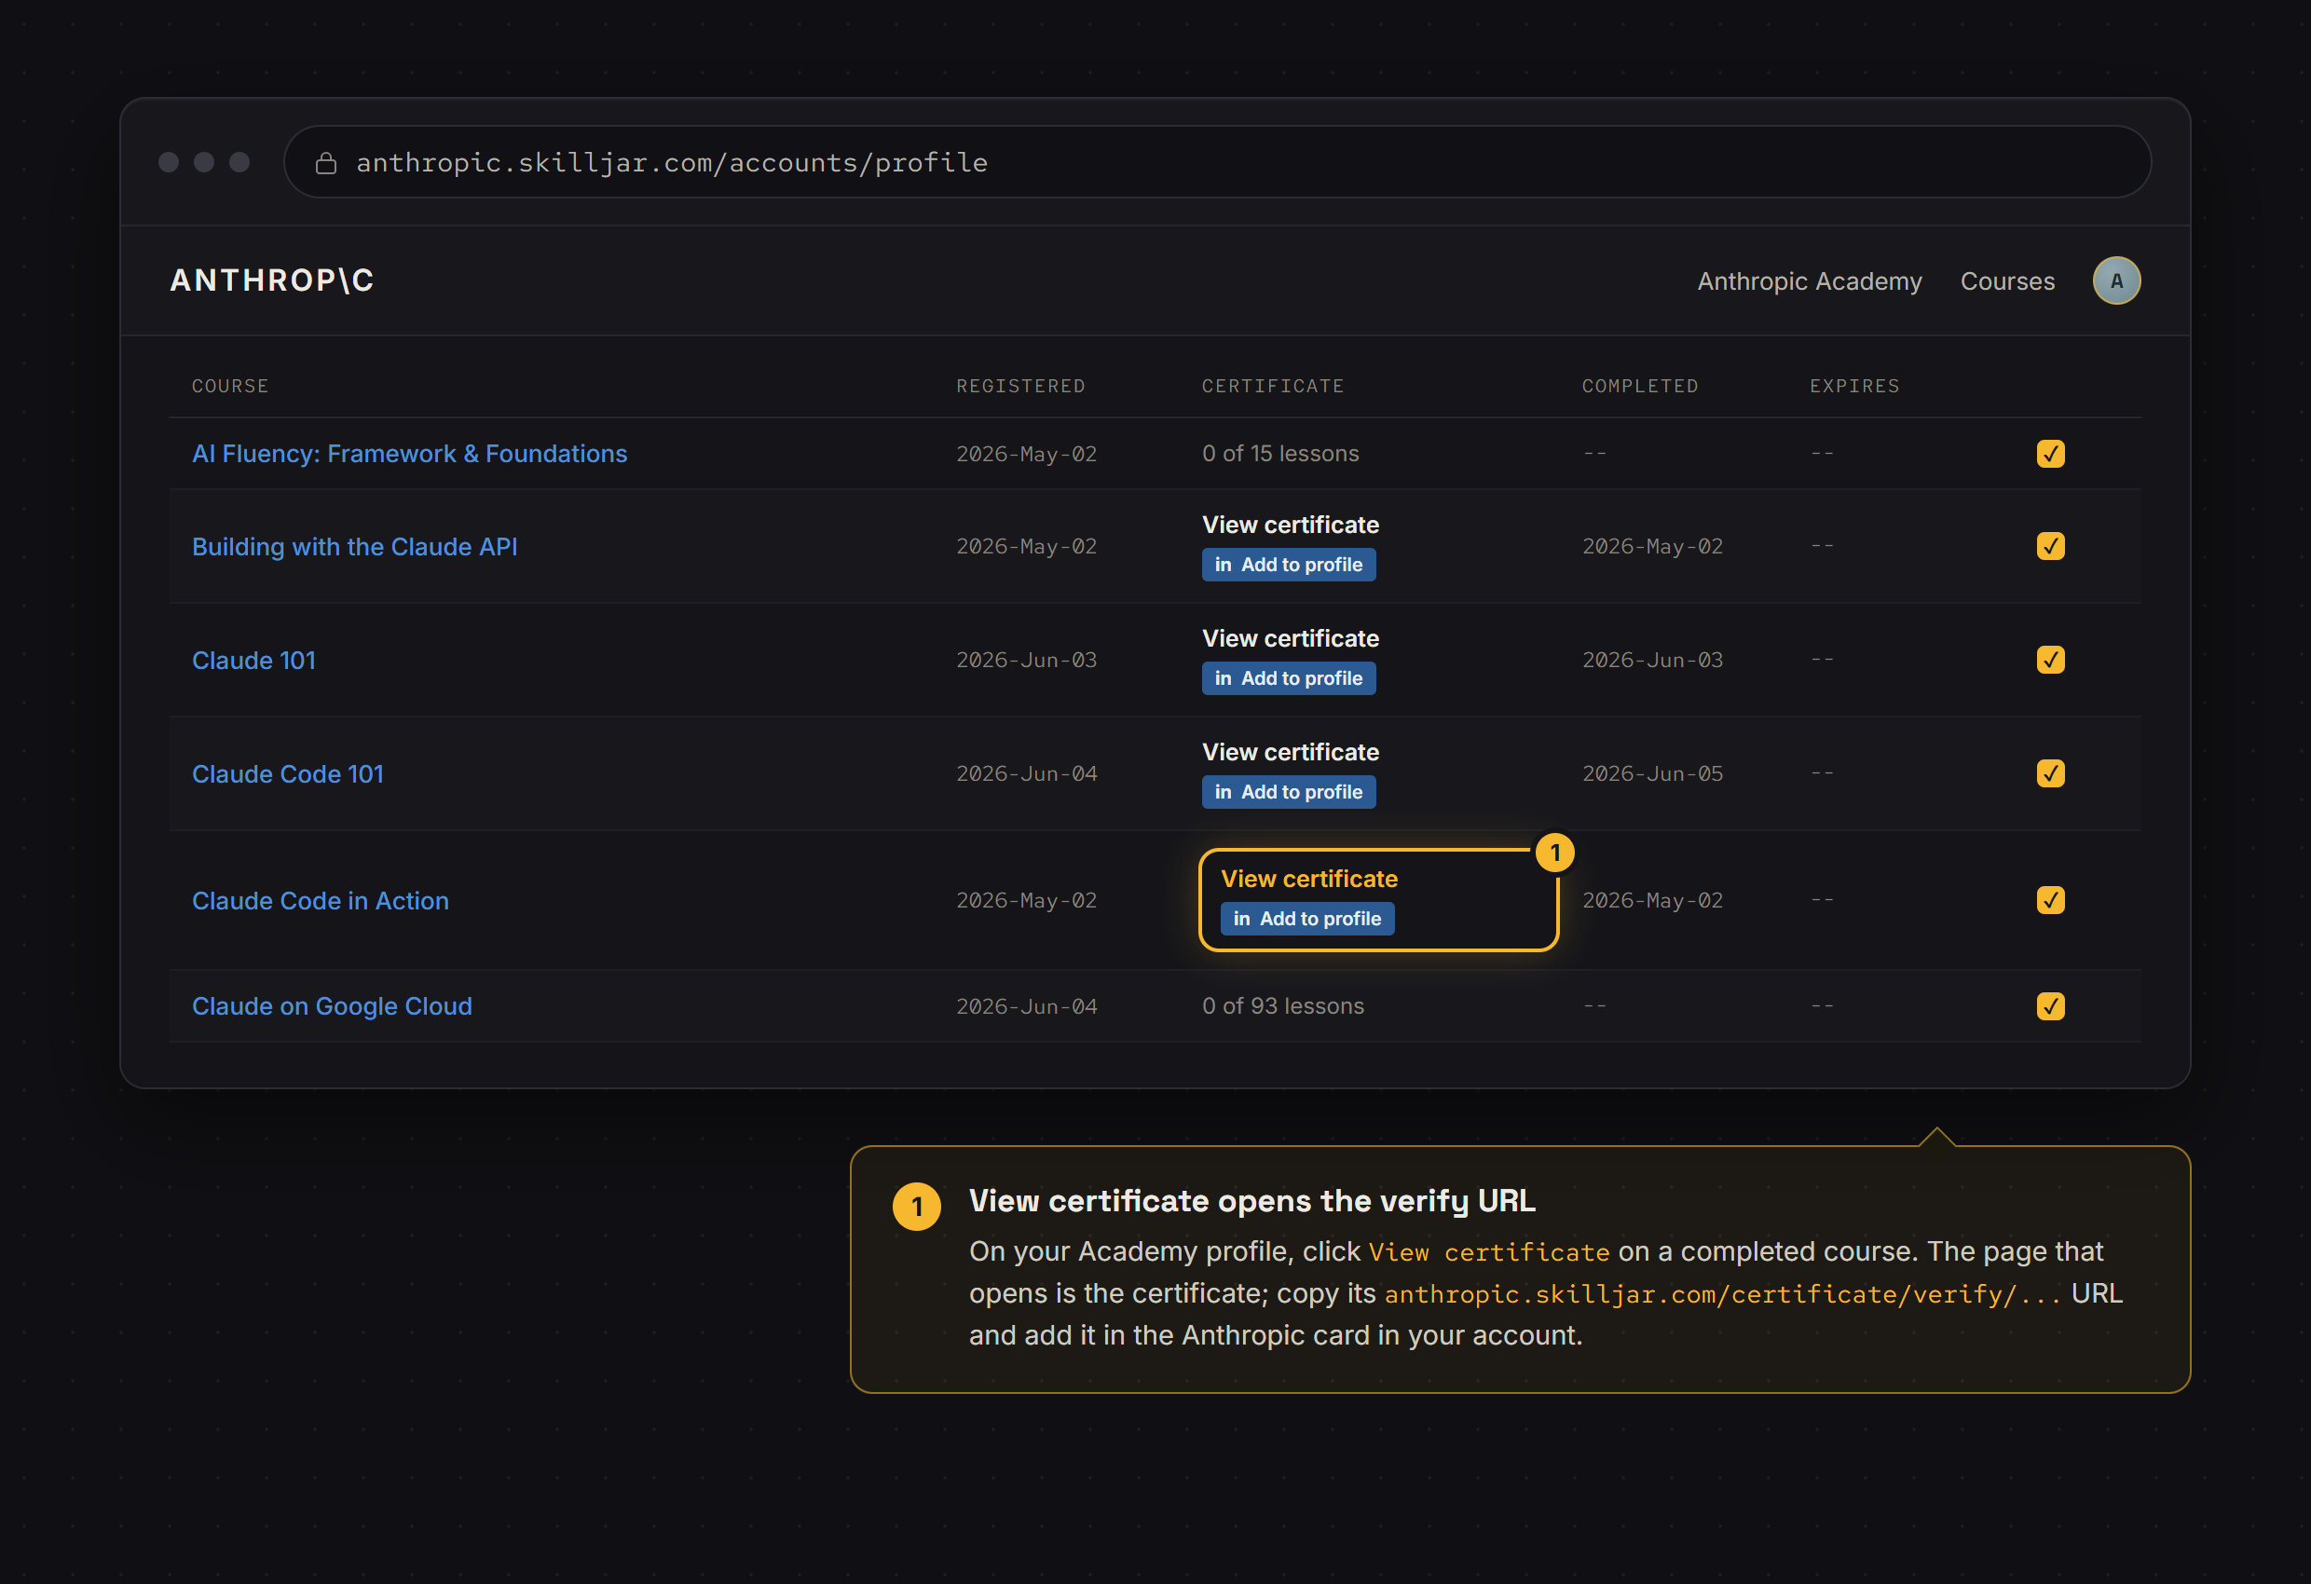Add Building with the Claude API certificate to profile
This screenshot has height=1584, width=2311.
coord(1288,565)
